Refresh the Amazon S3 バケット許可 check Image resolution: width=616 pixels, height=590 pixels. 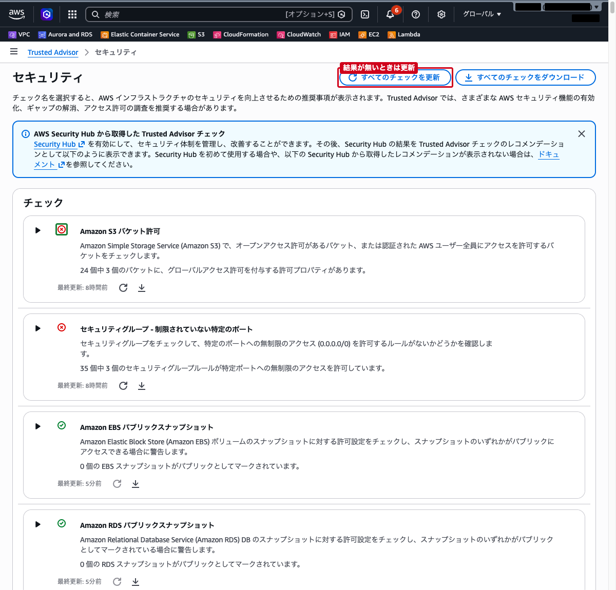[123, 288]
